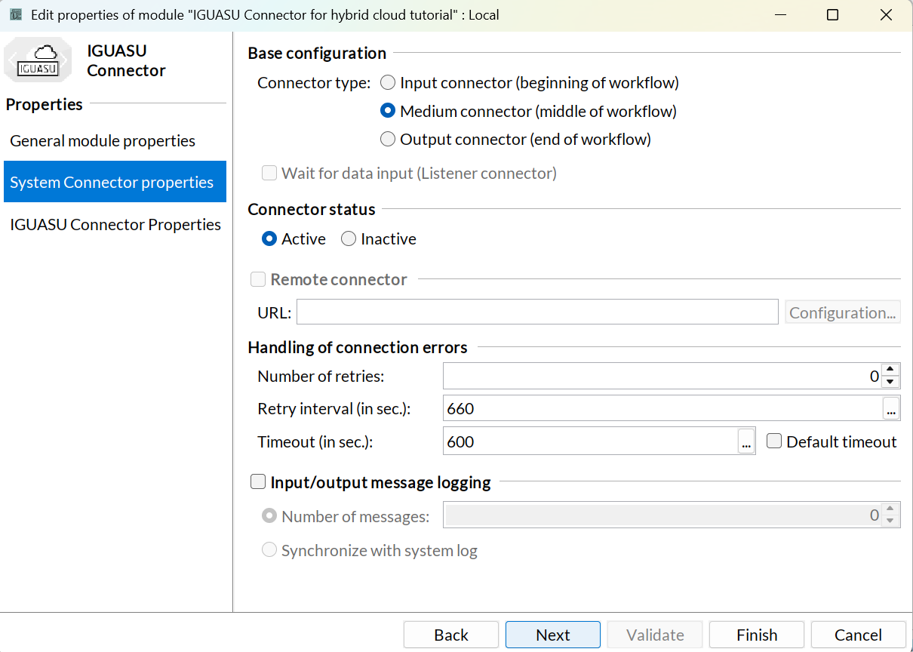Screen dimensions: 913x652
Task: Open System Connector properties page
Action: [115, 182]
